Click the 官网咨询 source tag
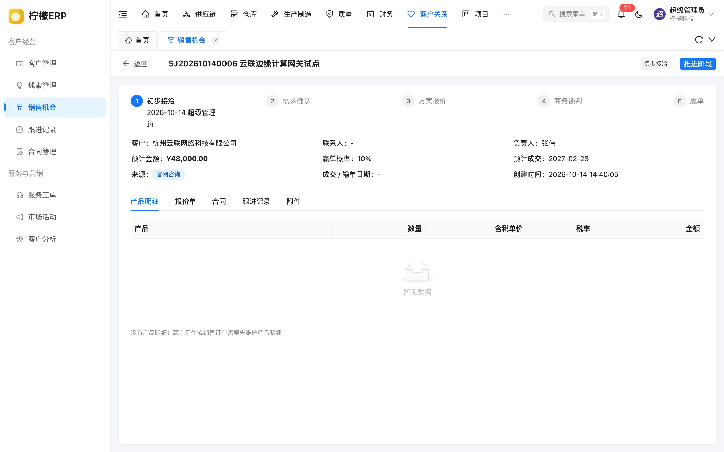The height and width of the screenshot is (452, 724). (x=168, y=174)
